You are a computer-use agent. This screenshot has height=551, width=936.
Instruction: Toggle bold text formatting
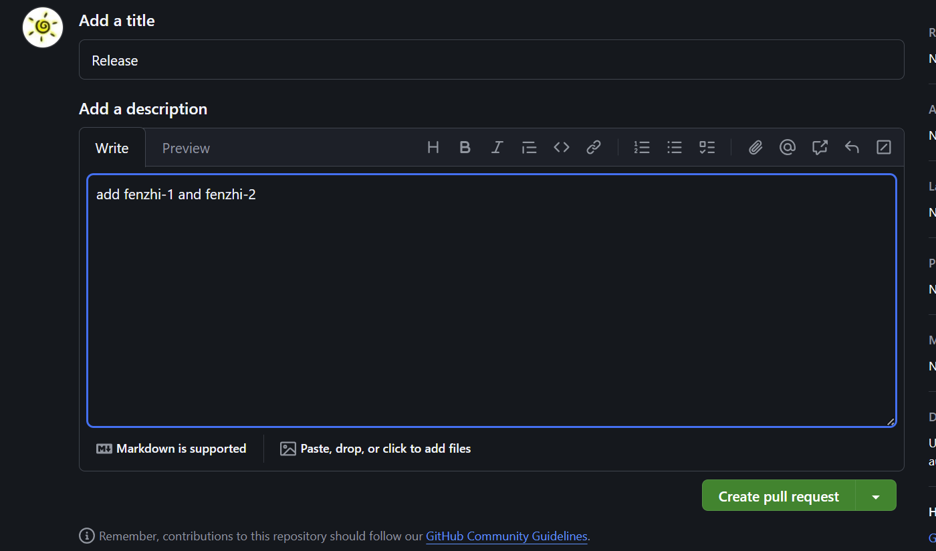465,147
